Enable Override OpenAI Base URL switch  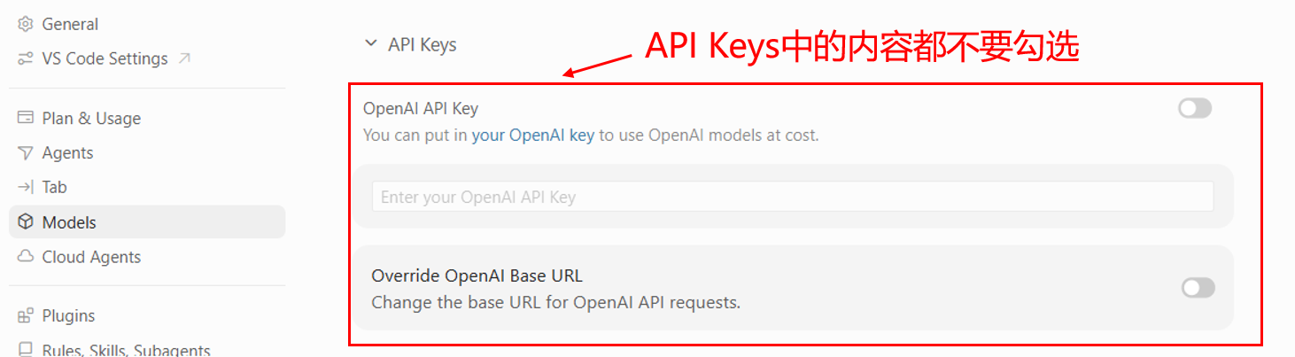[1198, 288]
